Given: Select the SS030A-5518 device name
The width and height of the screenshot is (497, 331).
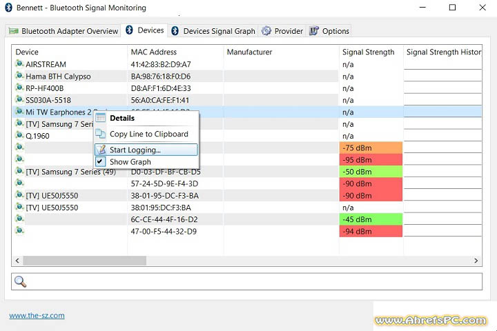Looking at the screenshot, I should coord(48,101).
